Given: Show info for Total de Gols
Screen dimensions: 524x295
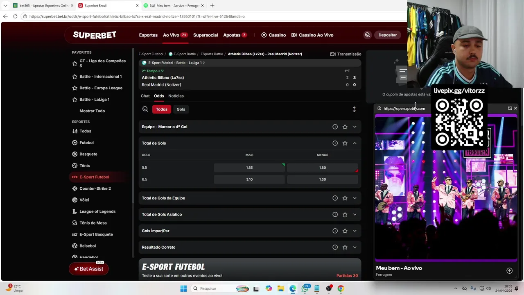Looking at the screenshot, I should [335, 143].
